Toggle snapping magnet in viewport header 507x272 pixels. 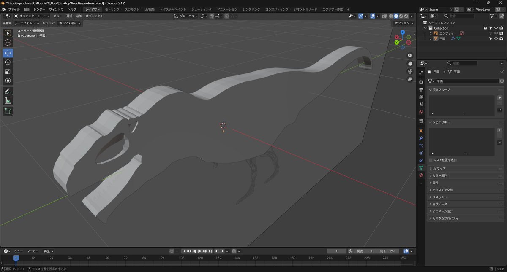212,16
